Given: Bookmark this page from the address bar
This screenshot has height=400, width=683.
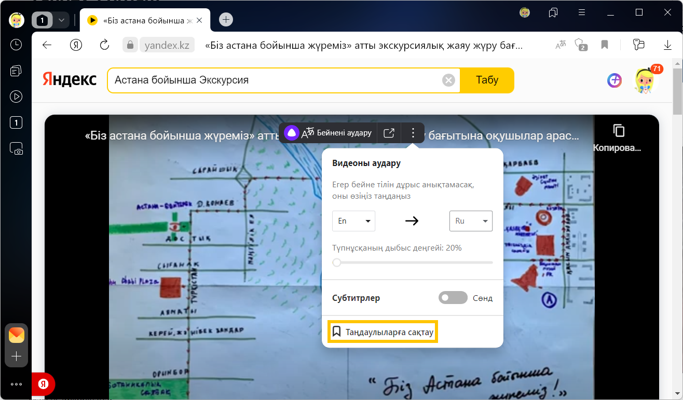Looking at the screenshot, I should (x=605, y=45).
